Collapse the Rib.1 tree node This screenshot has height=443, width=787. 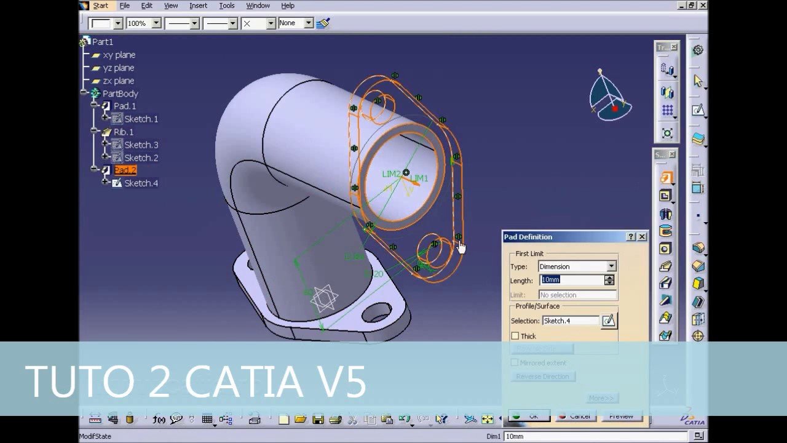tap(94, 132)
